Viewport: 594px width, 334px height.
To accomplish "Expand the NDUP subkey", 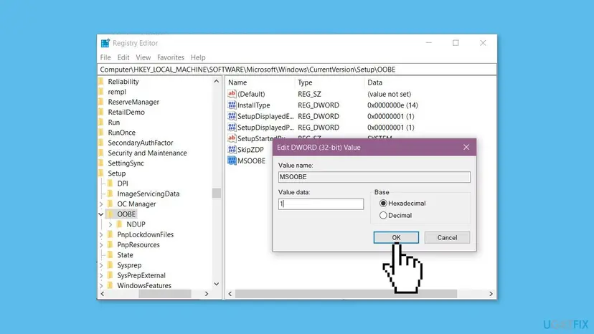I will 110,224.
